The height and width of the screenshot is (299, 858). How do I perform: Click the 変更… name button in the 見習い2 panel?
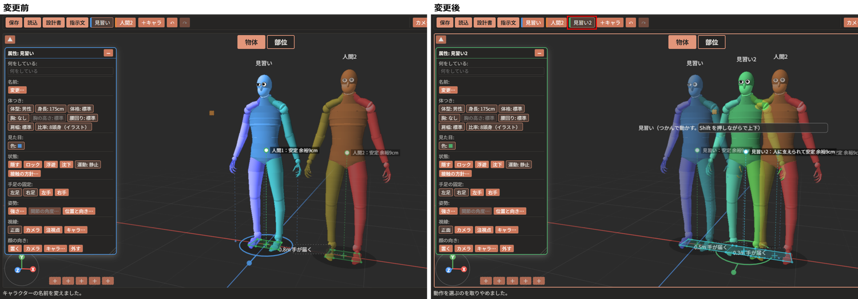448,90
